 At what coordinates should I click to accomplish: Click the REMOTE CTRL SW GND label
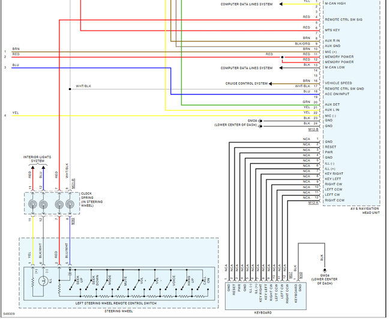(x=344, y=88)
